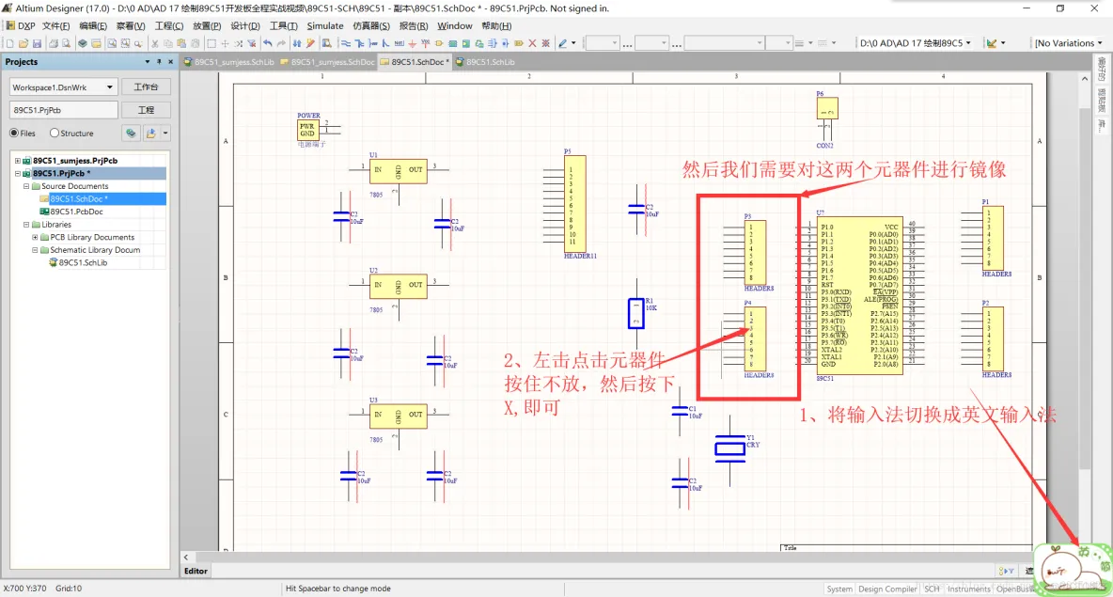Open the DXP menu
The width and height of the screenshot is (1113, 597).
click(21, 25)
